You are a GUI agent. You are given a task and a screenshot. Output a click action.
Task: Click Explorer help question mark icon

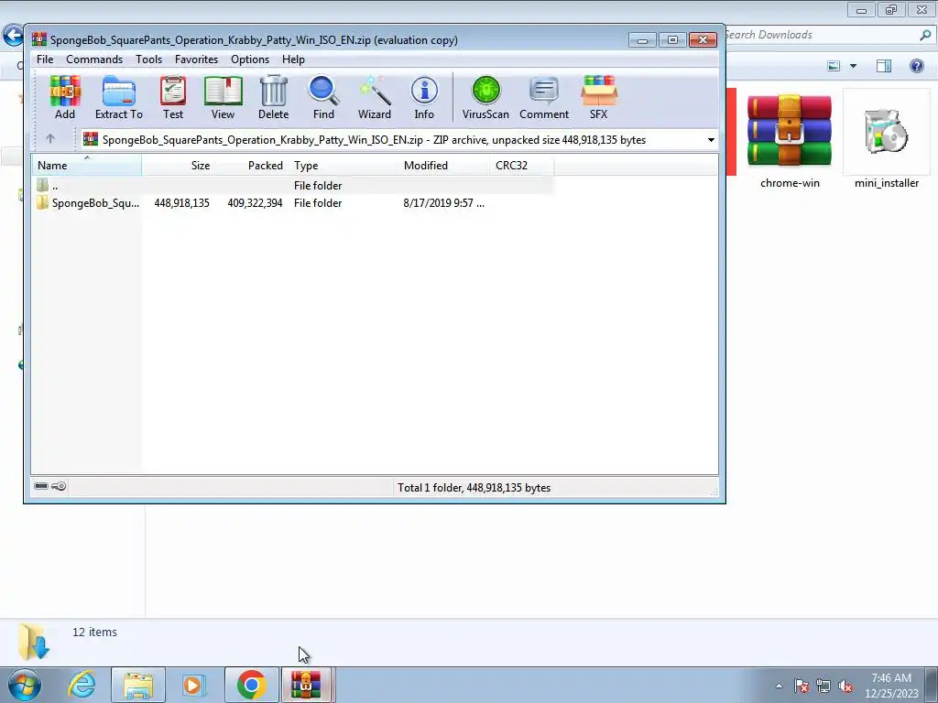[916, 66]
